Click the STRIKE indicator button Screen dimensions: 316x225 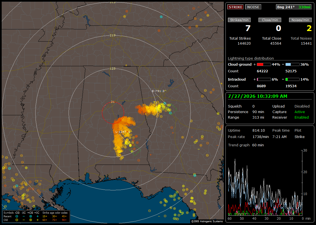(x=235, y=7)
